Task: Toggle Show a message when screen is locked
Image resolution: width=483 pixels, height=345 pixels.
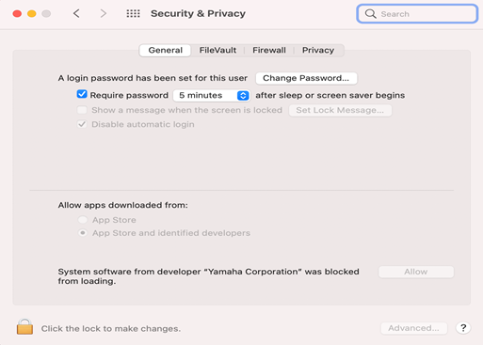Action: pos(82,110)
